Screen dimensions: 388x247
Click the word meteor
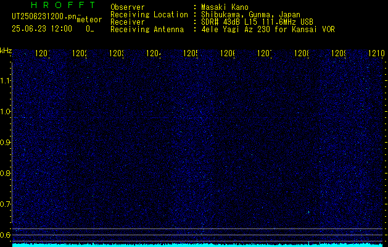pos(89,20)
